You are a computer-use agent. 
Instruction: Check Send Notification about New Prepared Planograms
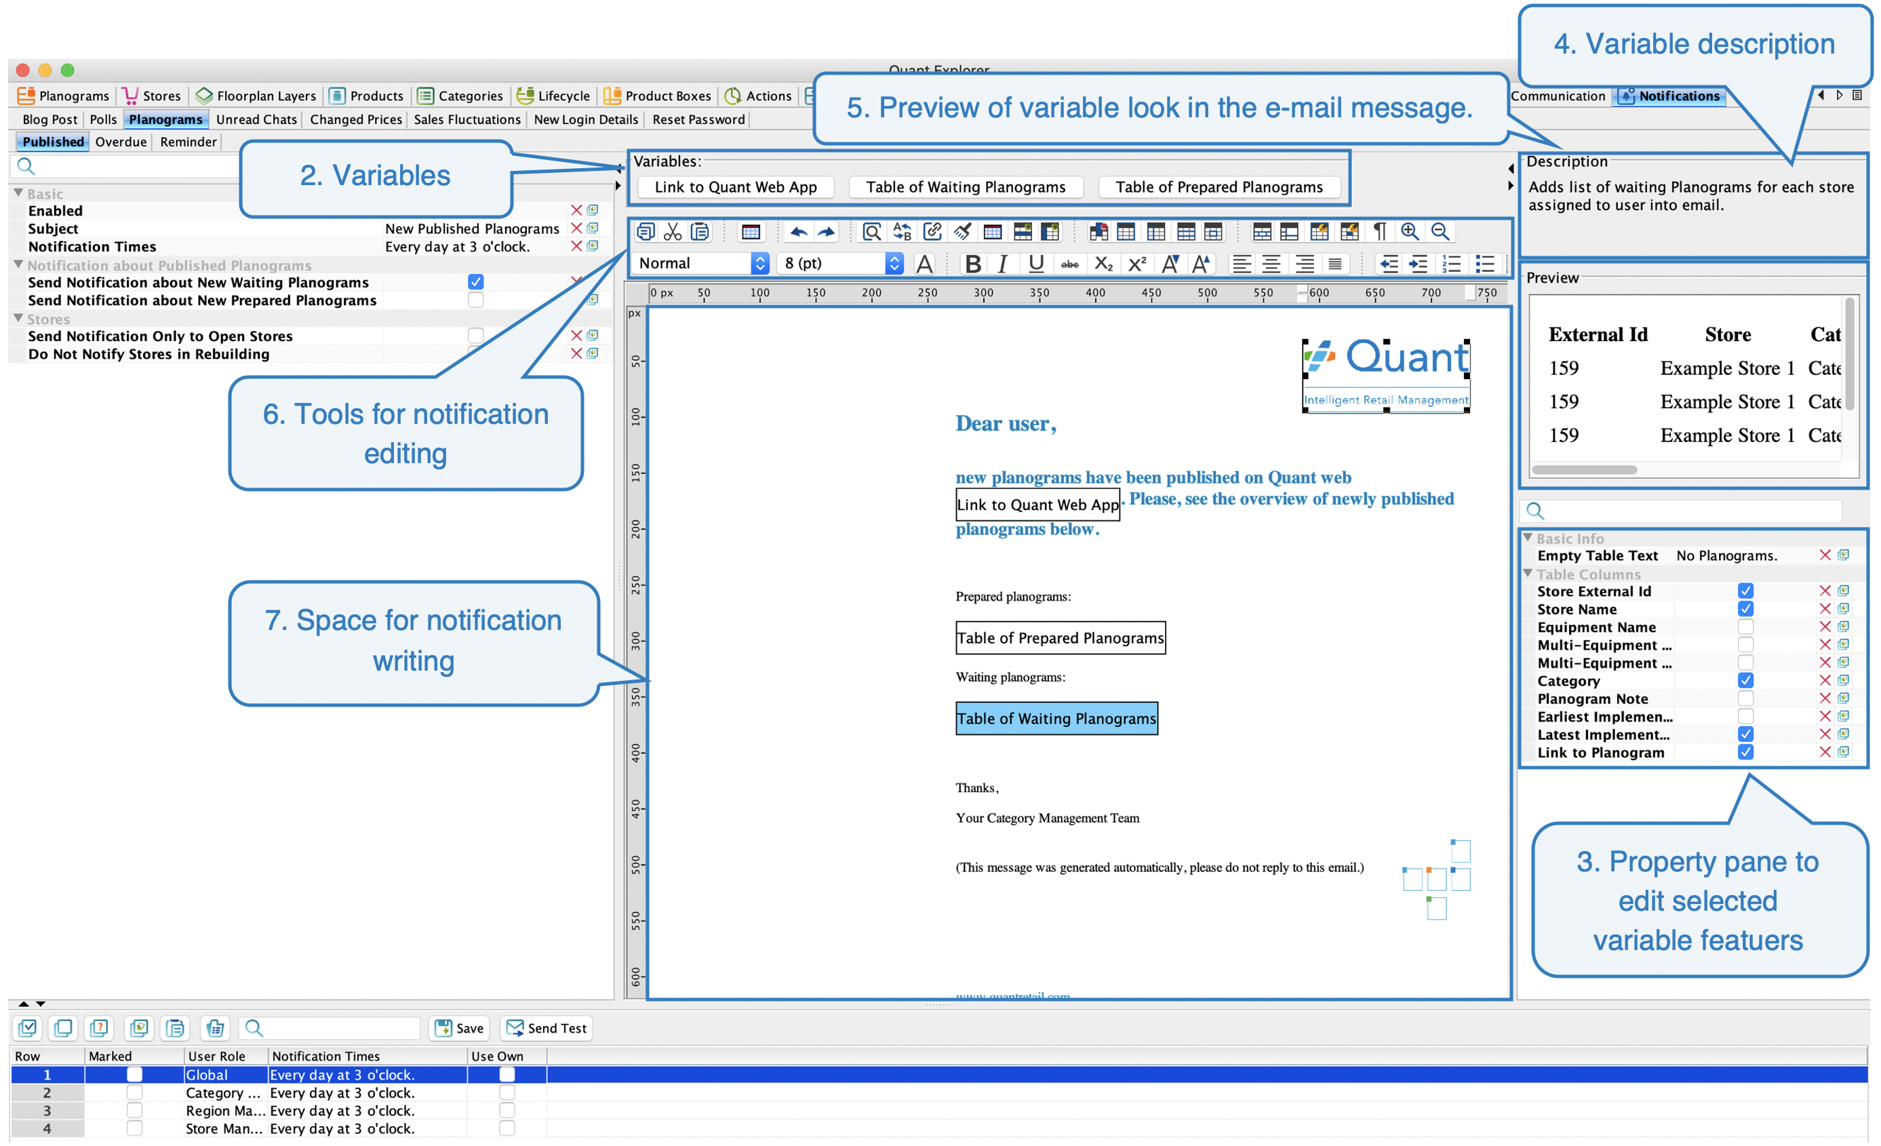[x=475, y=300]
